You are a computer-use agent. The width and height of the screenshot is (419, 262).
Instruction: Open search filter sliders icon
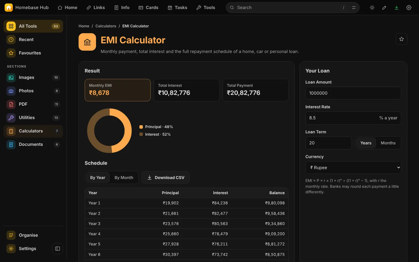pos(354,8)
